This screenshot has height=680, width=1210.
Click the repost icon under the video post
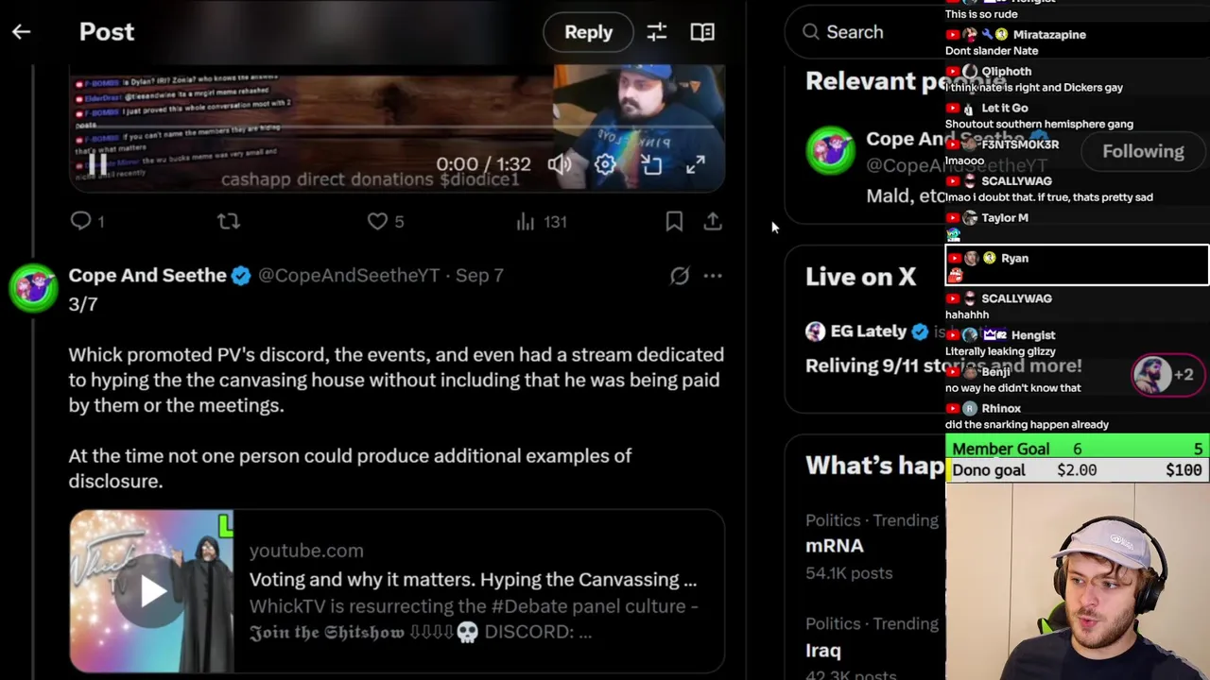tap(229, 221)
